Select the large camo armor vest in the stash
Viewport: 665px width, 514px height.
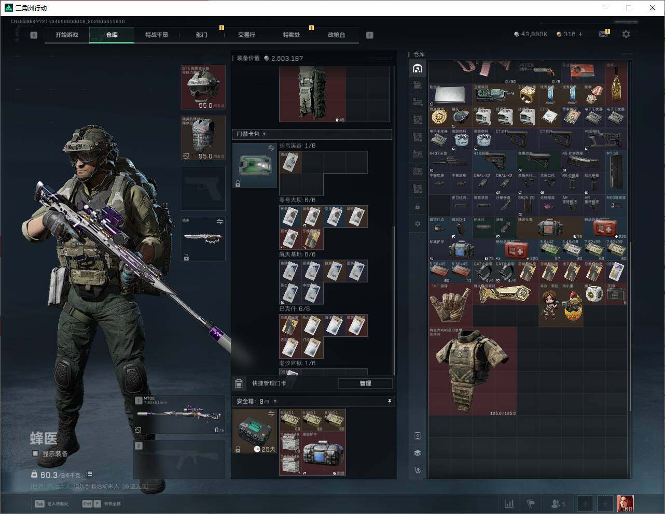coord(473,371)
